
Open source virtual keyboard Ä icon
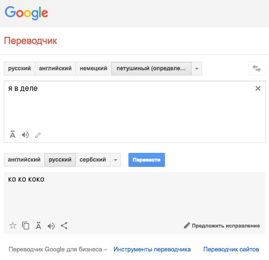(12, 135)
